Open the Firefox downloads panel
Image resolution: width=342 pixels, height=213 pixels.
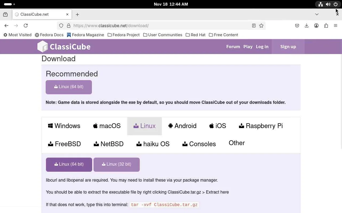click(x=307, y=26)
